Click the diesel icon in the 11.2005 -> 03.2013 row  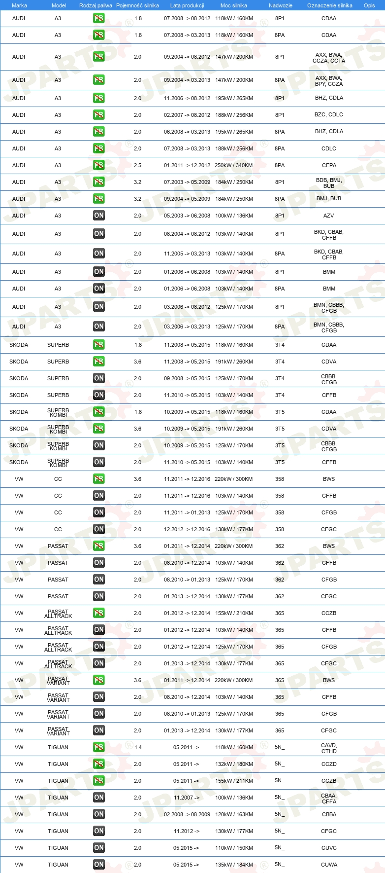tap(99, 254)
